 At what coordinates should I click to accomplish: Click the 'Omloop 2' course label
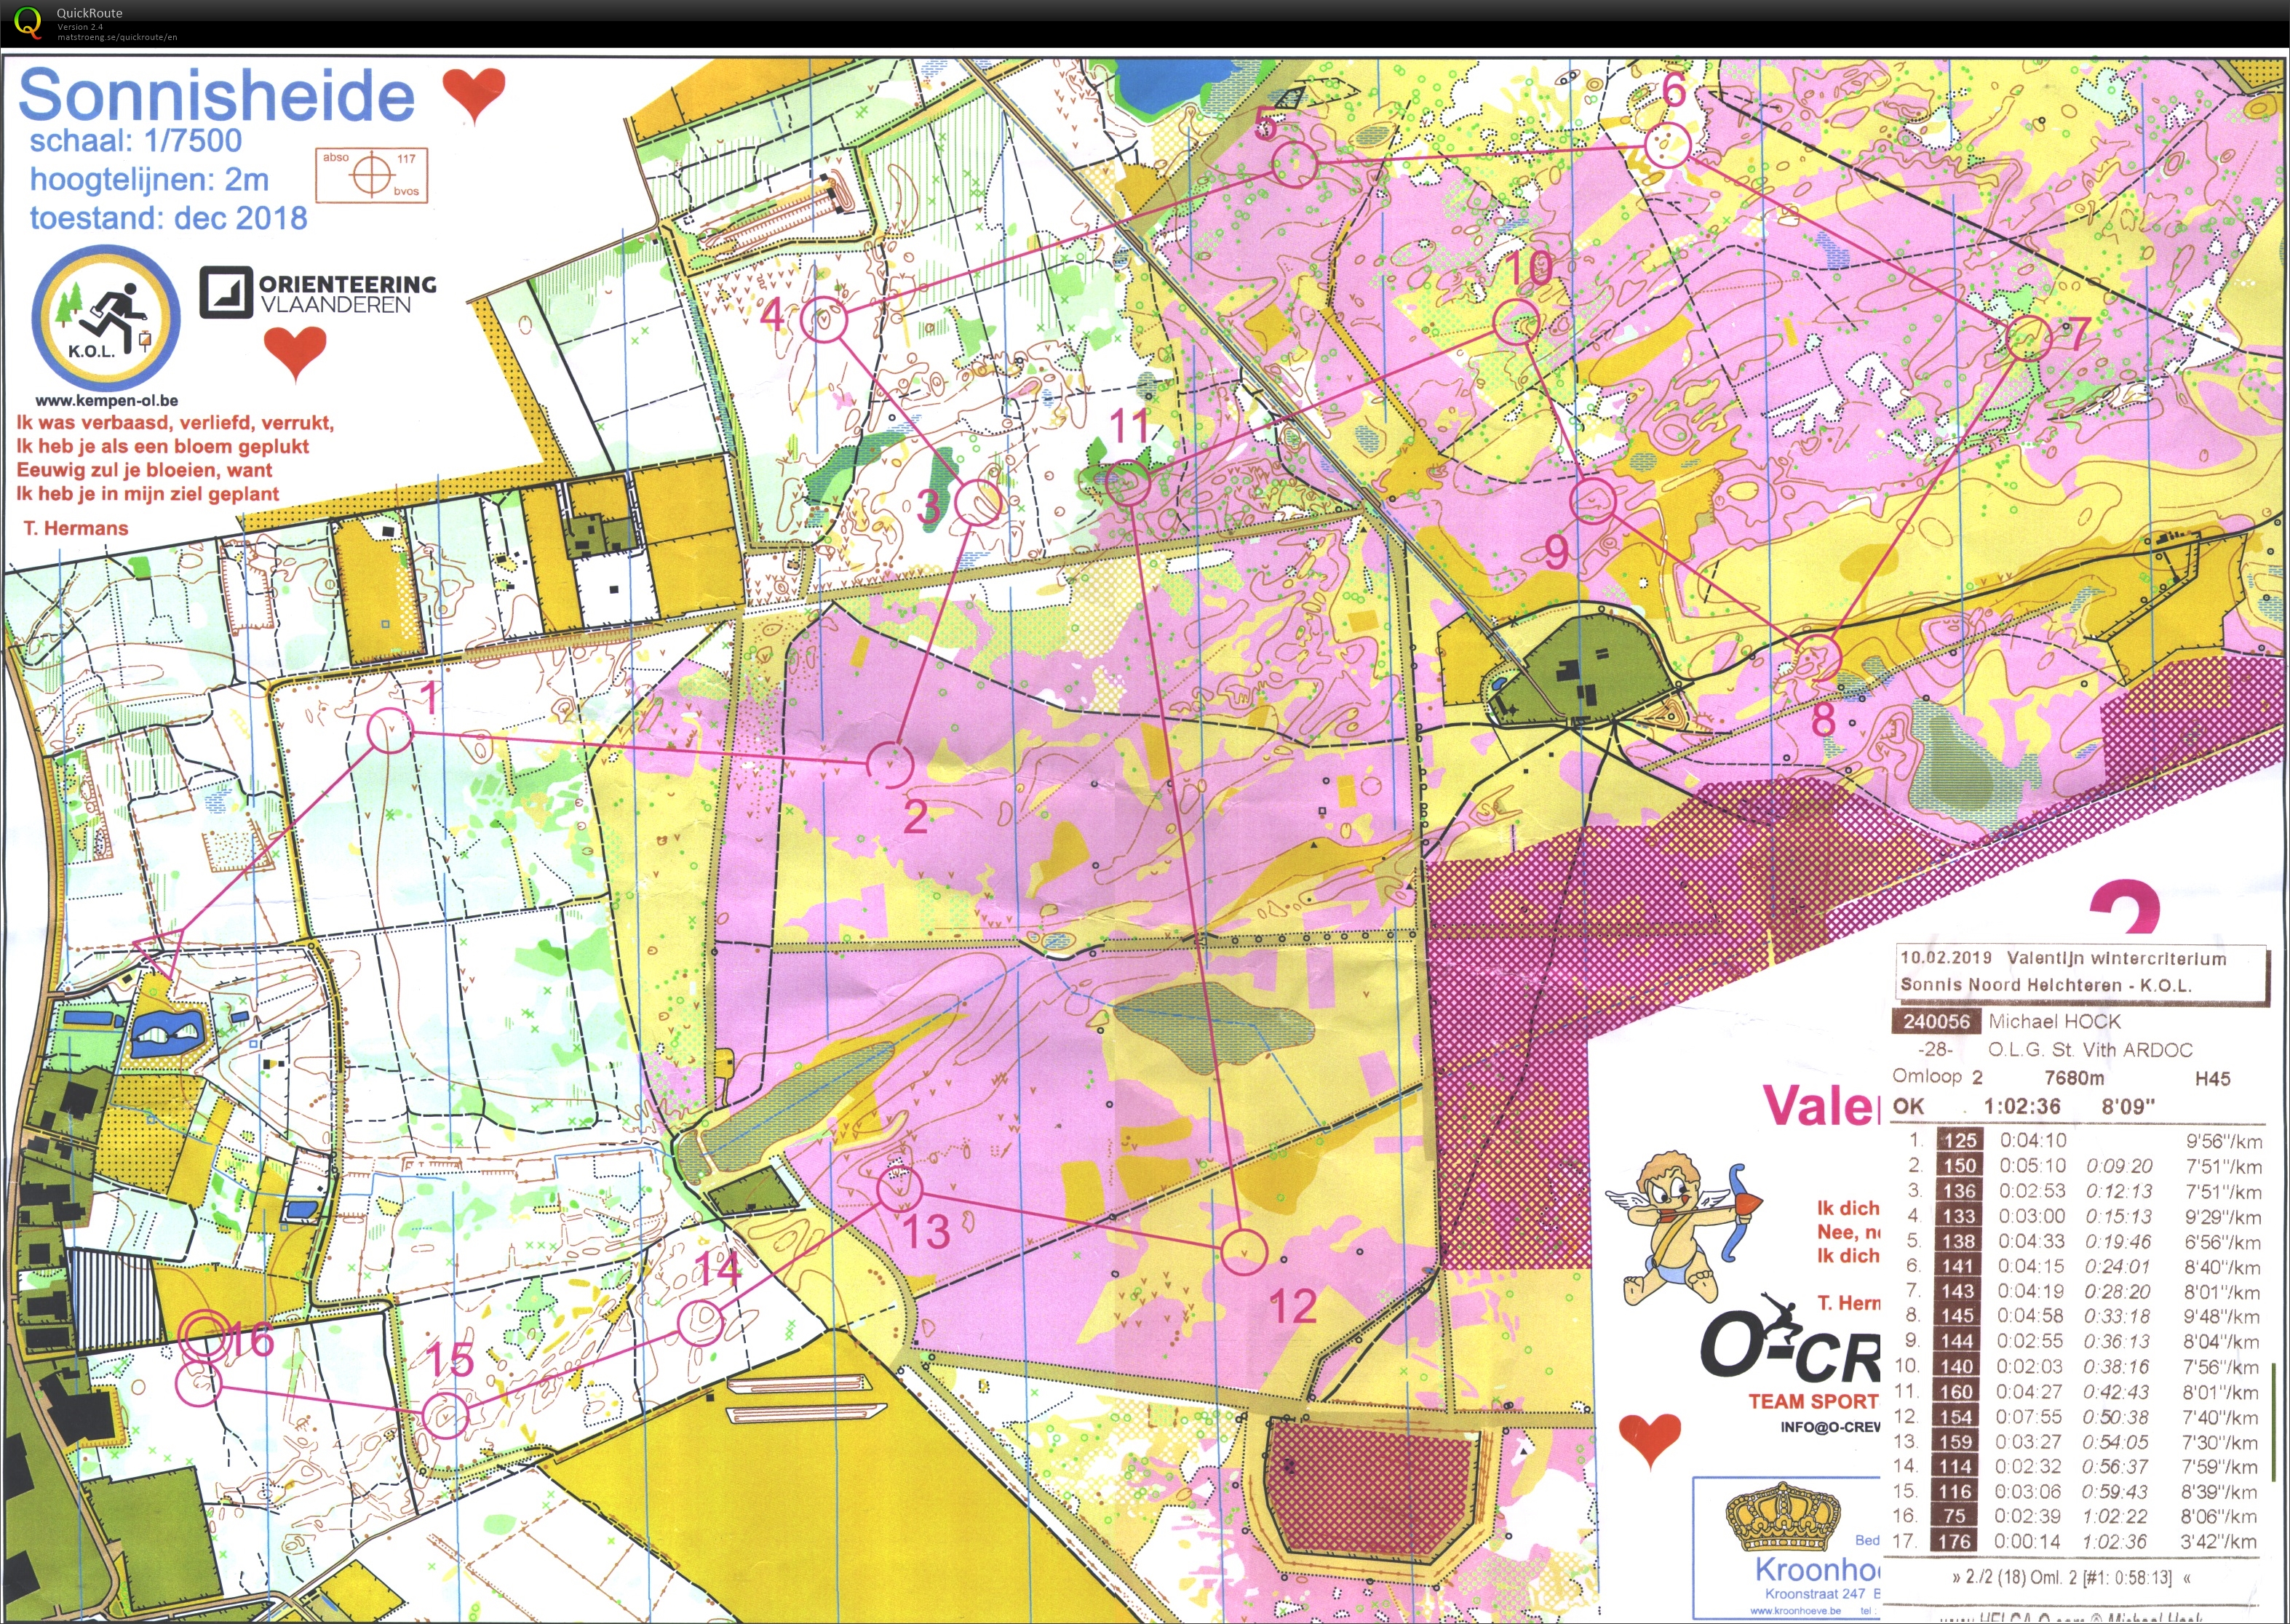point(1937,1077)
